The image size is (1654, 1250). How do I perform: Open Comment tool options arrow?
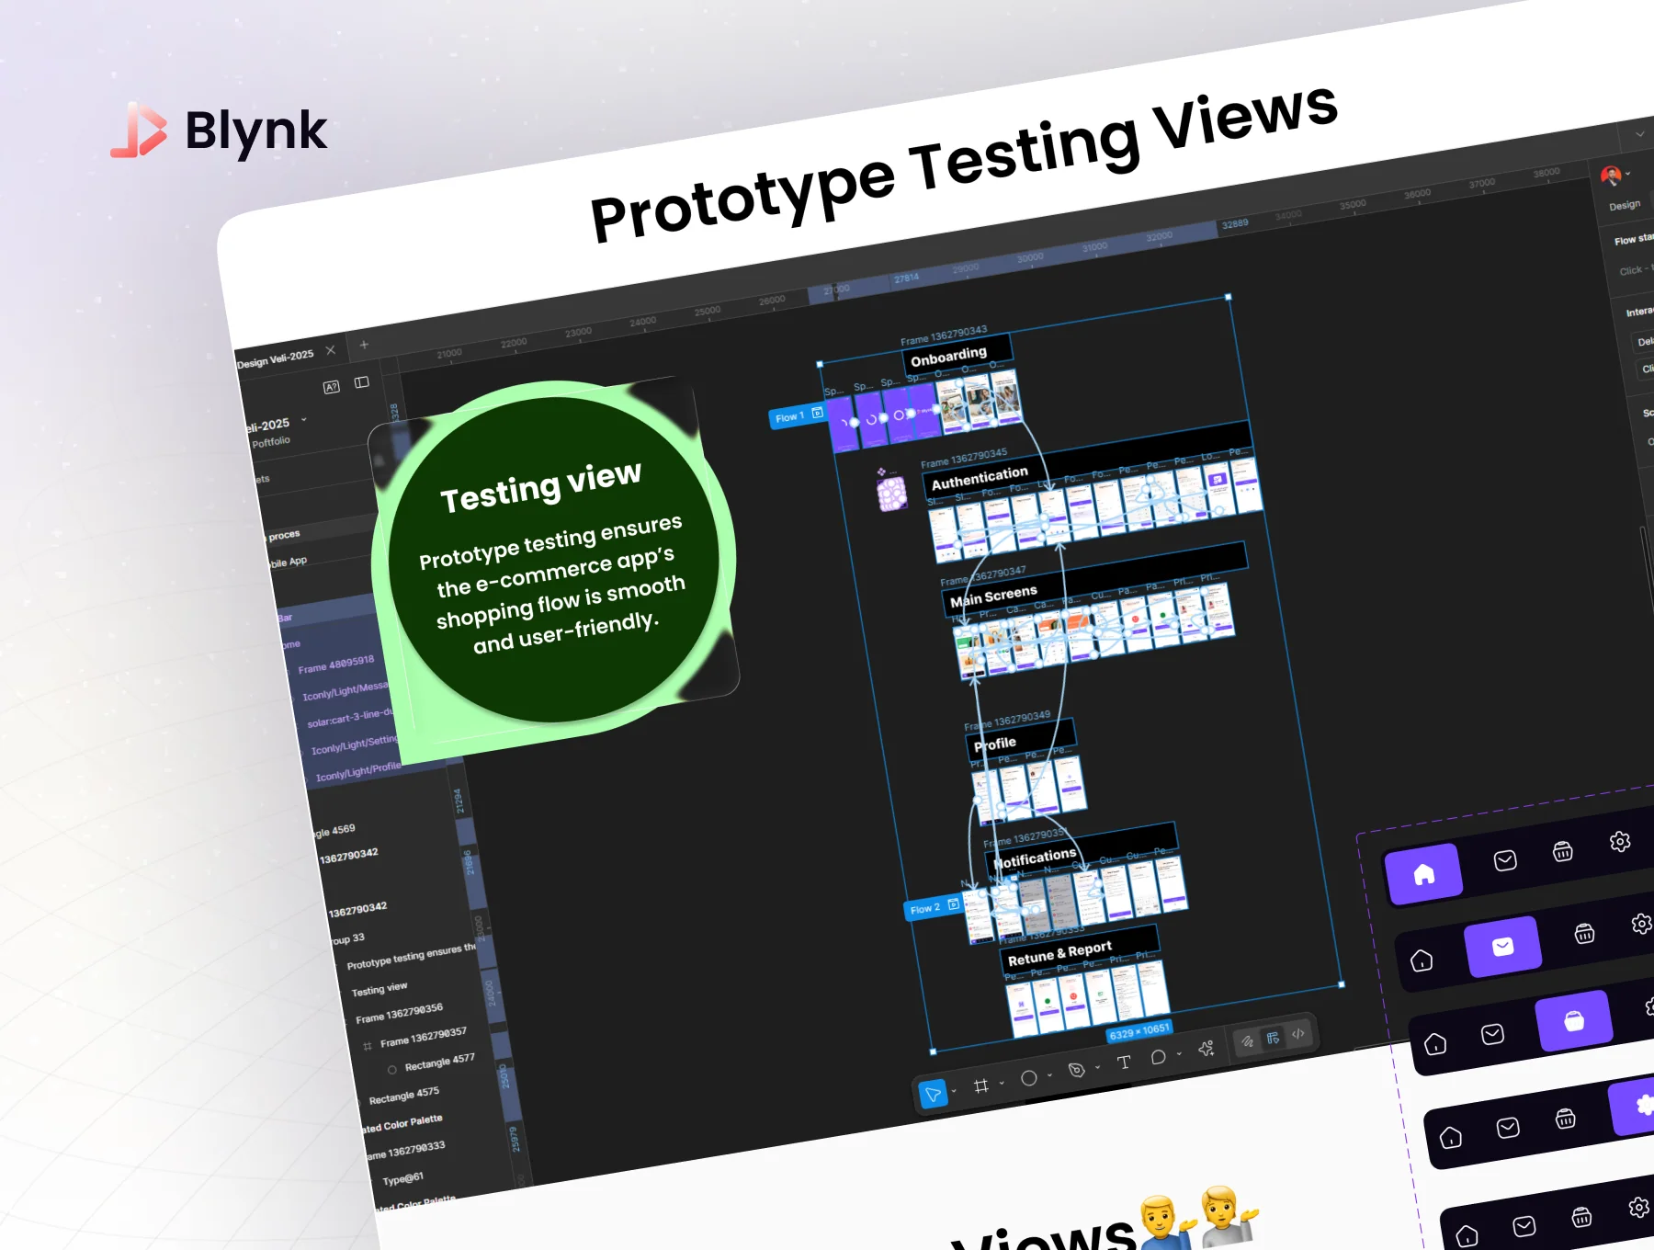[1179, 1054]
